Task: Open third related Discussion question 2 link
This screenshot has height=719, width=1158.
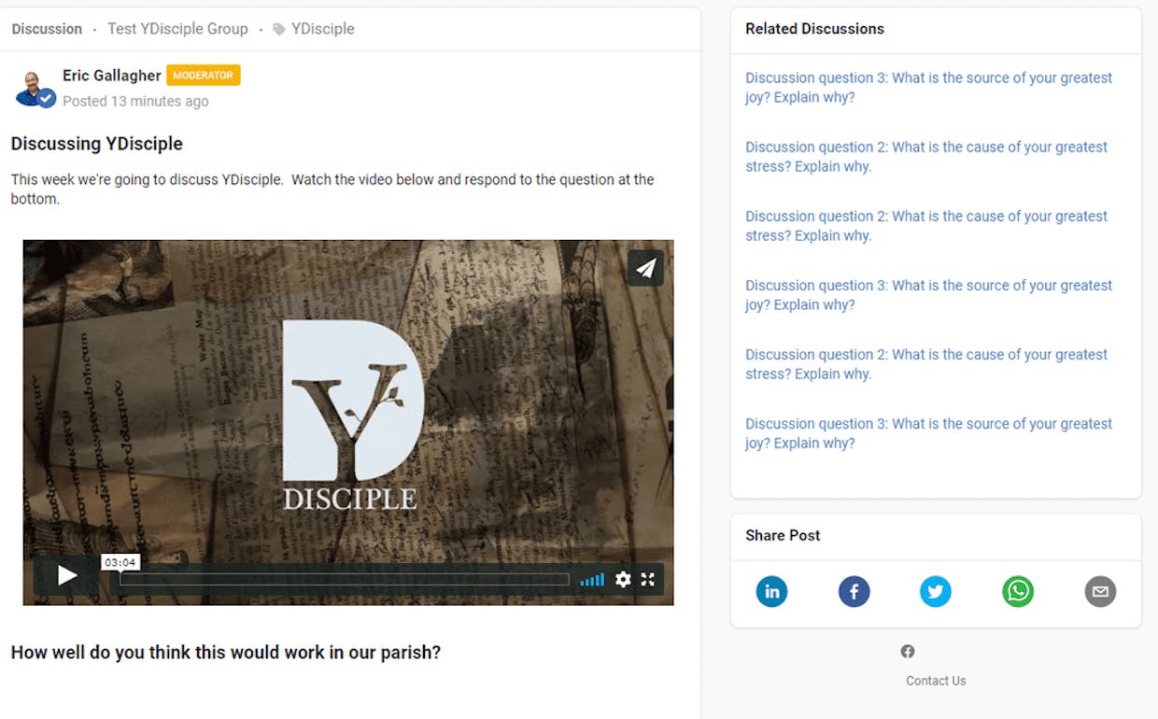Action: point(926,364)
